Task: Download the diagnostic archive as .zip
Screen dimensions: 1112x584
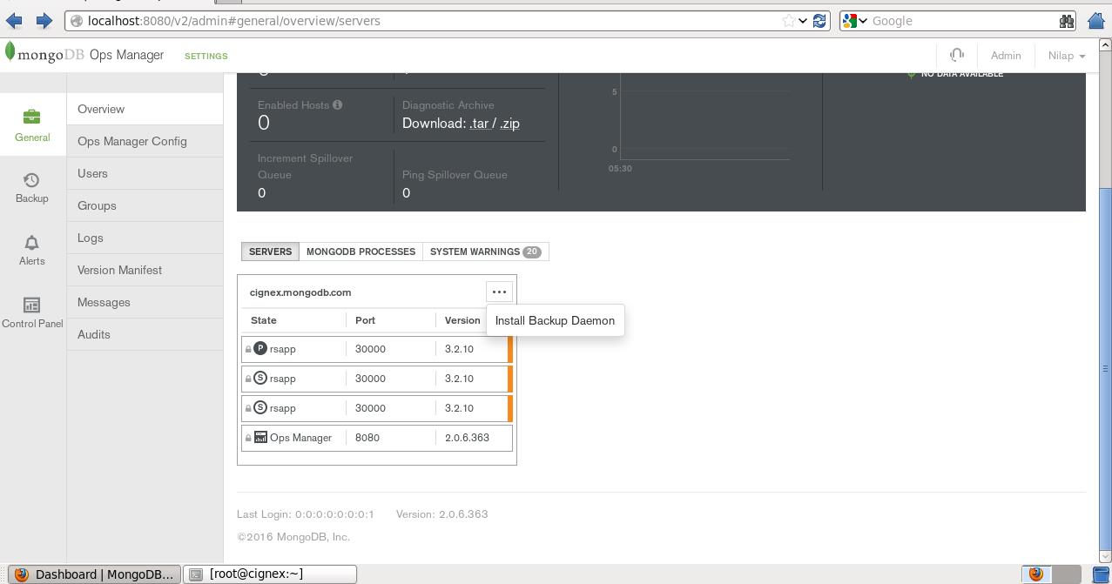Action: tap(509, 124)
